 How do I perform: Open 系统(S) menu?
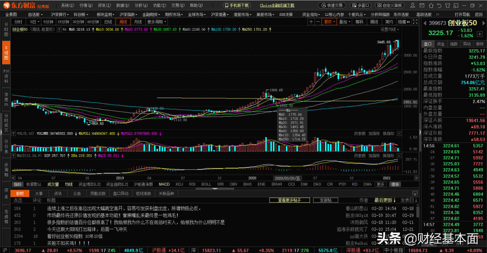pyautogui.click(x=68, y=5)
